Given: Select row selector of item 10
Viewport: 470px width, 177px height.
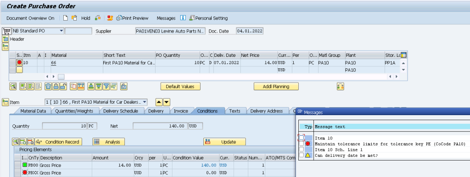Looking at the screenshot, I should tap(12, 63).
